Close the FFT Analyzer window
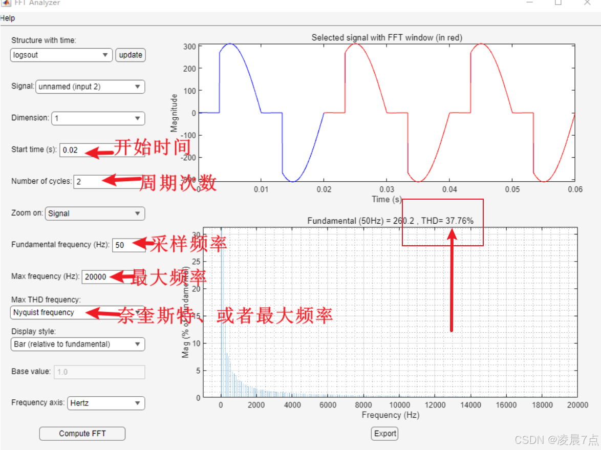The image size is (601, 450). pos(587,2)
